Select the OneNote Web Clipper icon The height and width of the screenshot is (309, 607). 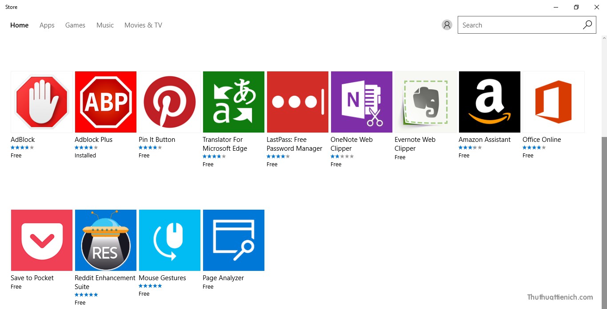[x=362, y=102]
